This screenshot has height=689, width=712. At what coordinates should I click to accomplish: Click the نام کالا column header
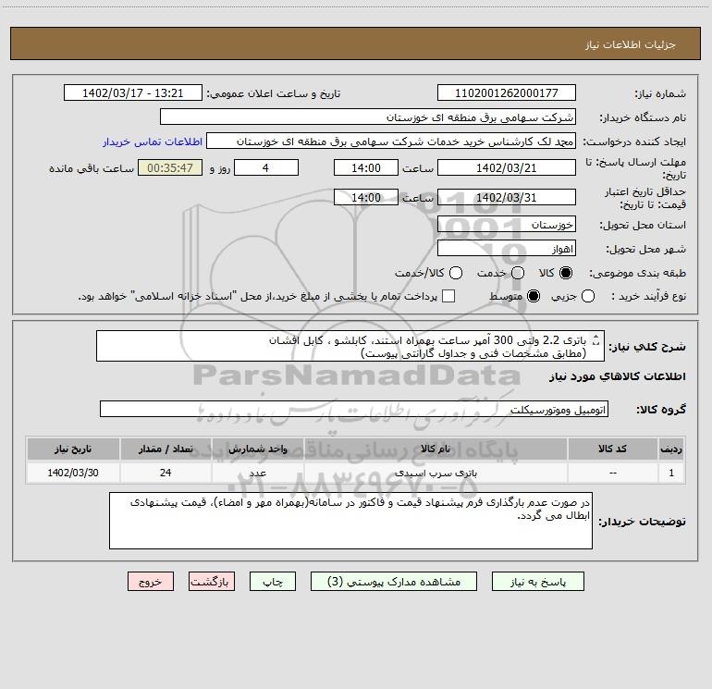[436, 449]
